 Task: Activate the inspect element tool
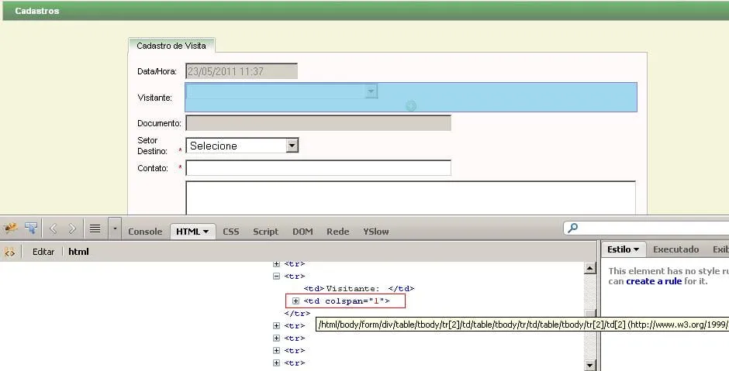(x=31, y=228)
